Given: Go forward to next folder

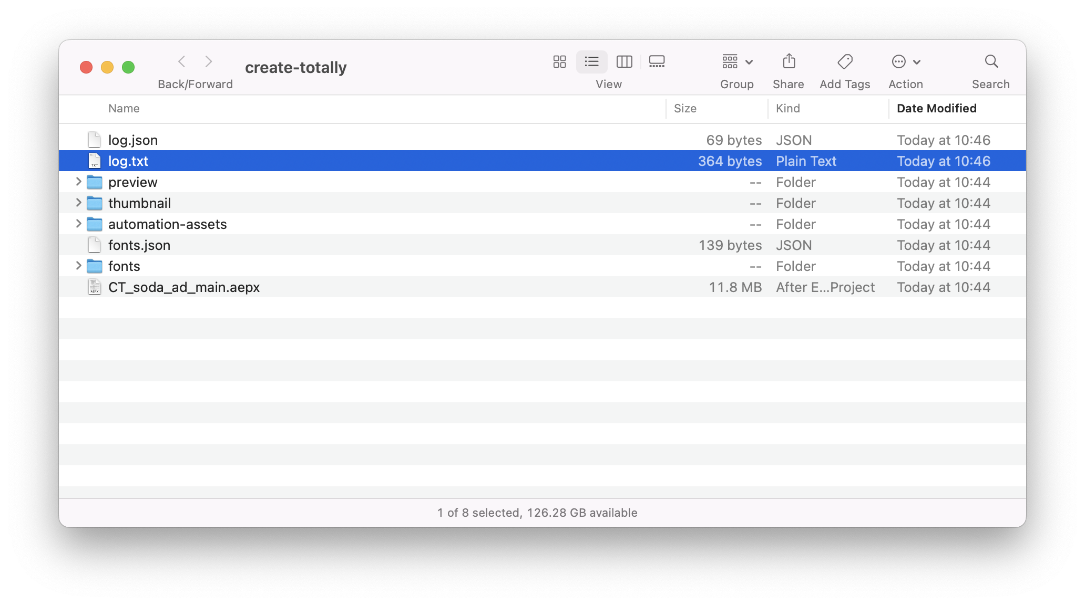Looking at the screenshot, I should (x=209, y=62).
